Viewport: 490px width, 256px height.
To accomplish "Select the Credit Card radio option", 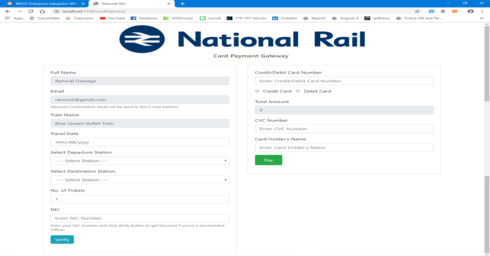I will tap(257, 91).
